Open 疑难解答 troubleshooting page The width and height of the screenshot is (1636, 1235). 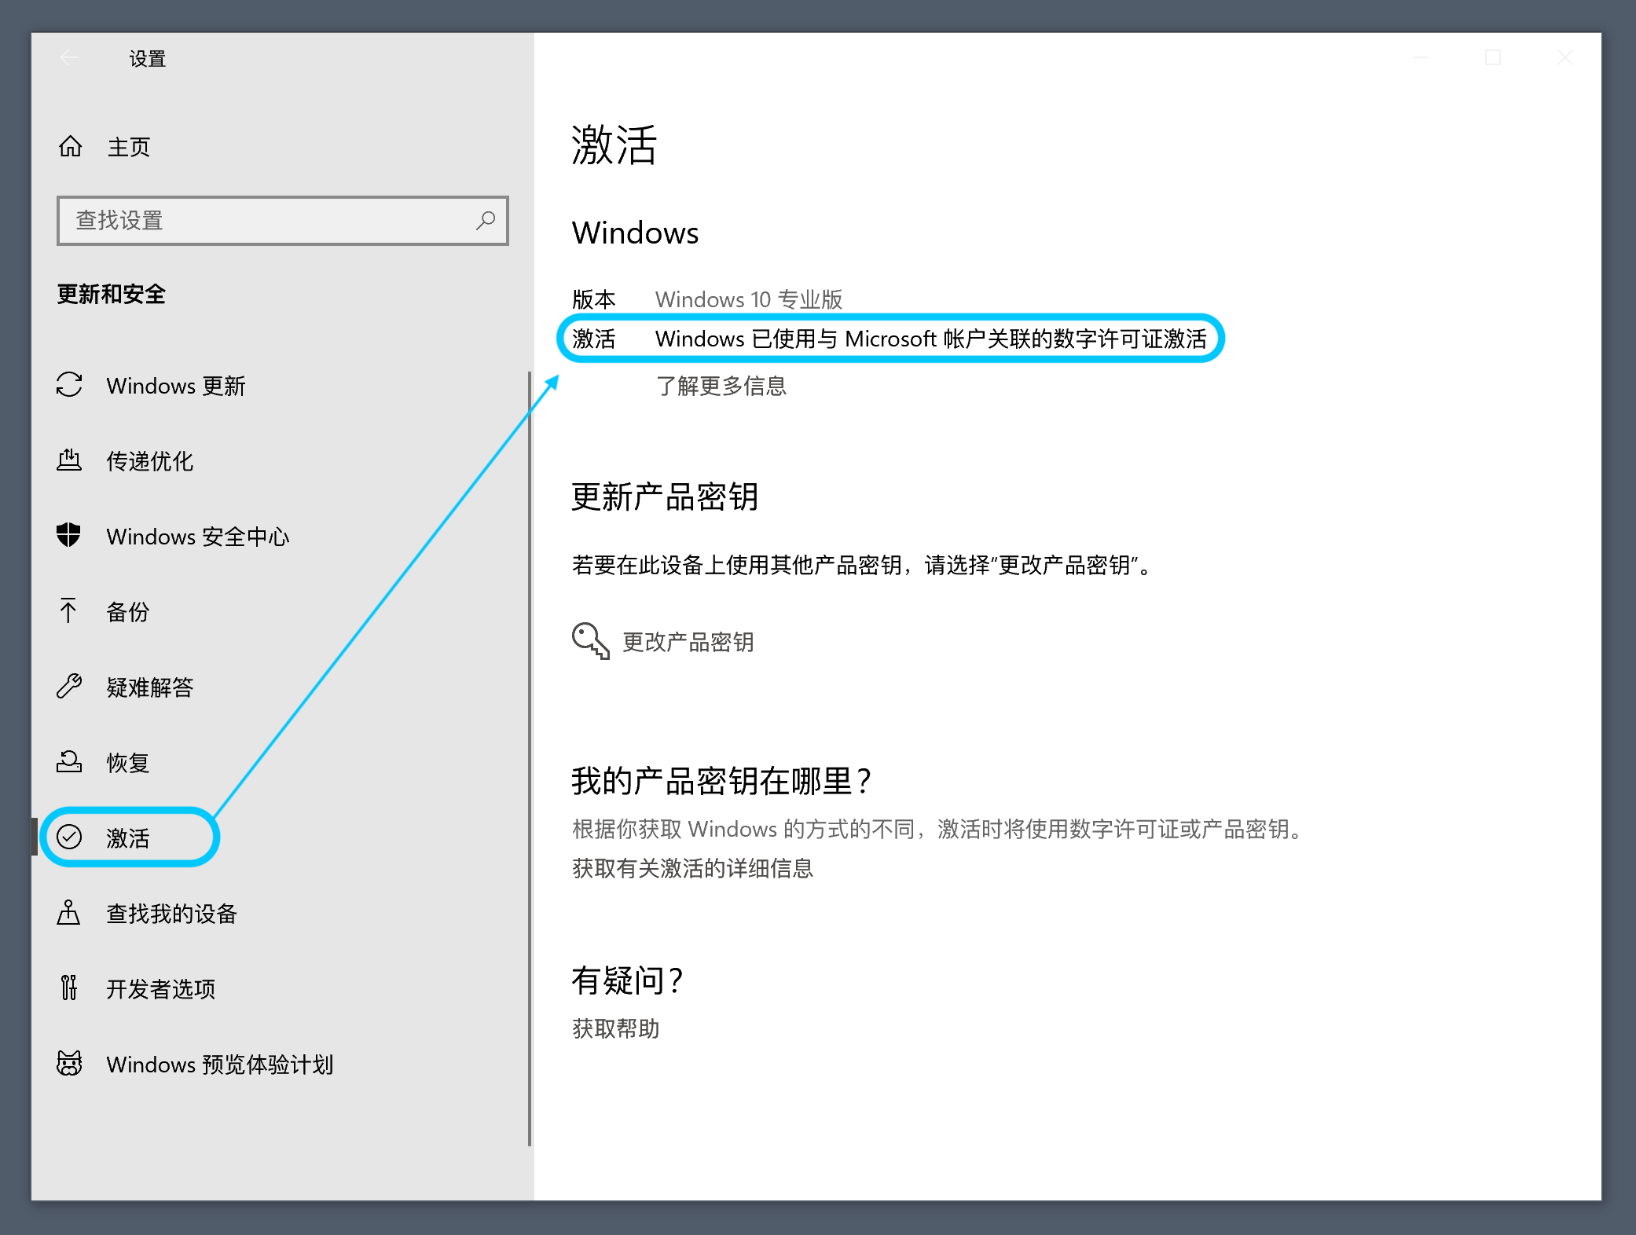coord(149,687)
